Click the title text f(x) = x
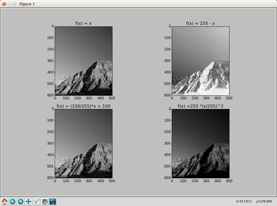The image size is (277, 206). 83,24
